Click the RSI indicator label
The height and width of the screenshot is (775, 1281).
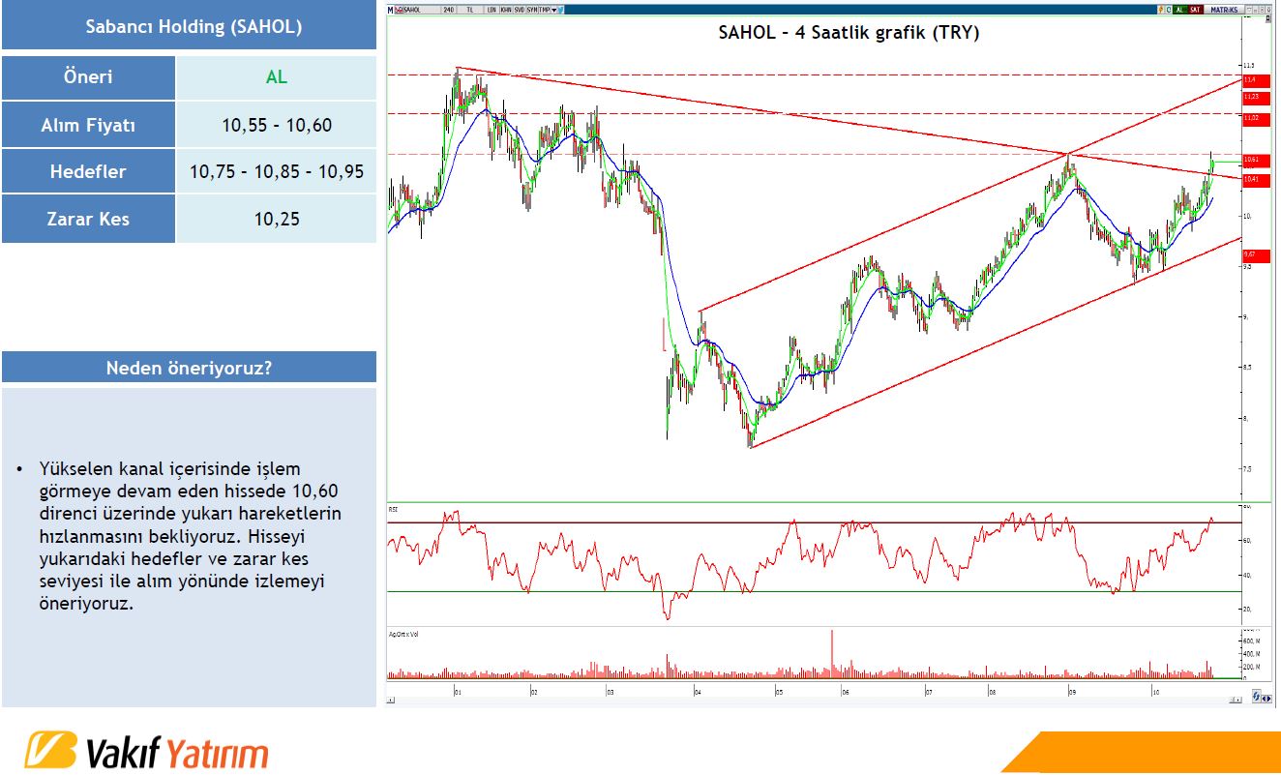click(x=393, y=508)
